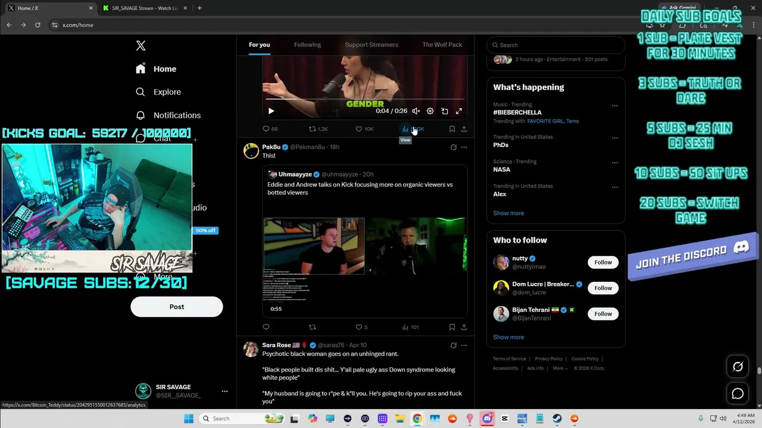Show more in Who to follow
The image size is (762, 428).
point(508,337)
